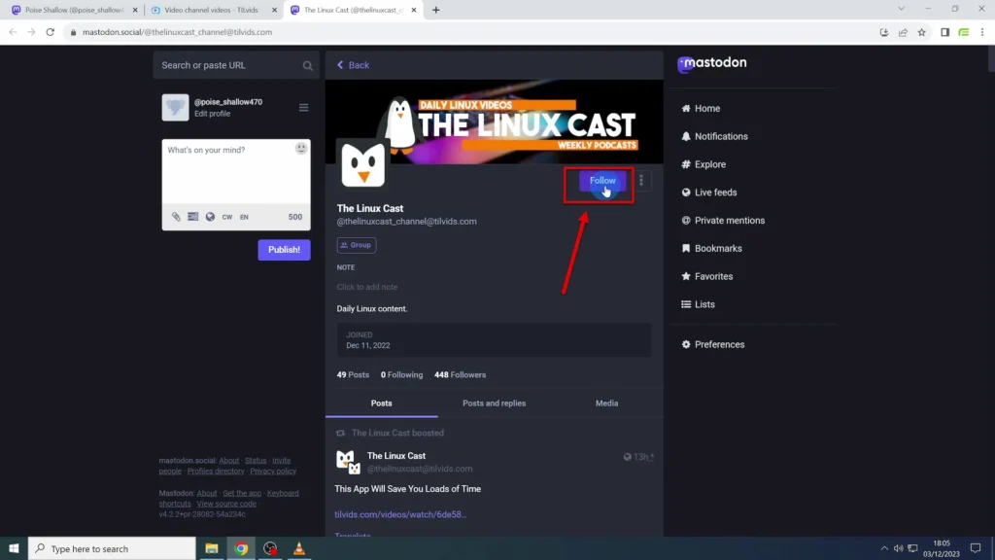The image size is (995, 560).
Task: Click Edit profile under the username
Action: click(212, 114)
